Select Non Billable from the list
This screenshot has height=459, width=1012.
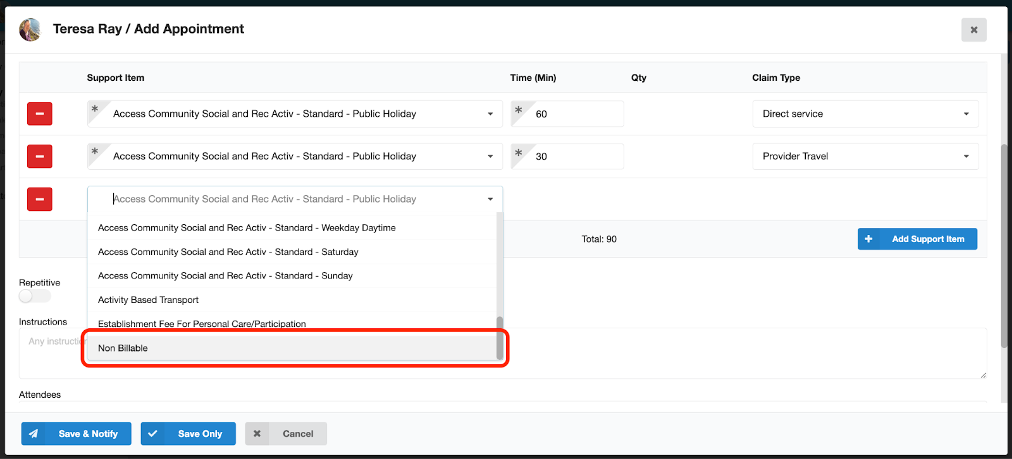point(123,349)
